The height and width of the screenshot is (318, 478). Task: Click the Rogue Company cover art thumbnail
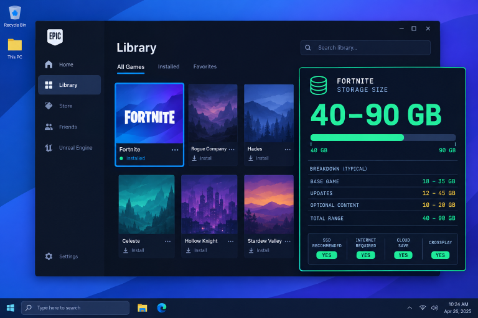(x=213, y=113)
